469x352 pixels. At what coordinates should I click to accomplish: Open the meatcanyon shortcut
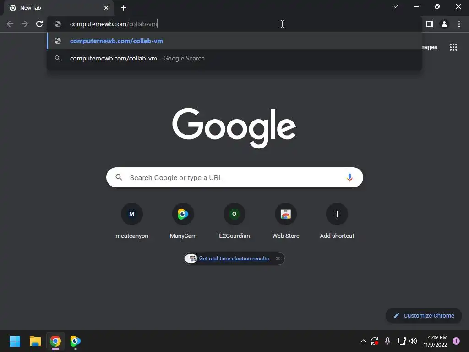[131, 221]
